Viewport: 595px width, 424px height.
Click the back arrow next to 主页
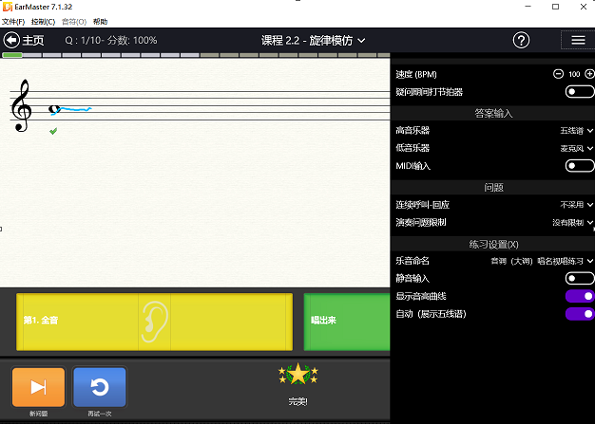(11, 40)
